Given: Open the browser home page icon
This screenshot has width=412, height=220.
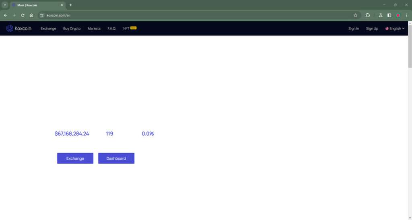Looking at the screenshot, I should (x=31, y=15).
